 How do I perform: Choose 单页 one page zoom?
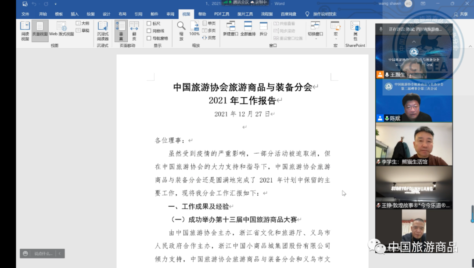[x=209, y=23]
